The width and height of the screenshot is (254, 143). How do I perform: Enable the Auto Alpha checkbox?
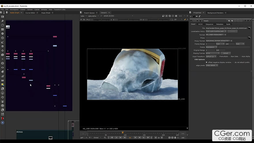(x=240, y=56)
